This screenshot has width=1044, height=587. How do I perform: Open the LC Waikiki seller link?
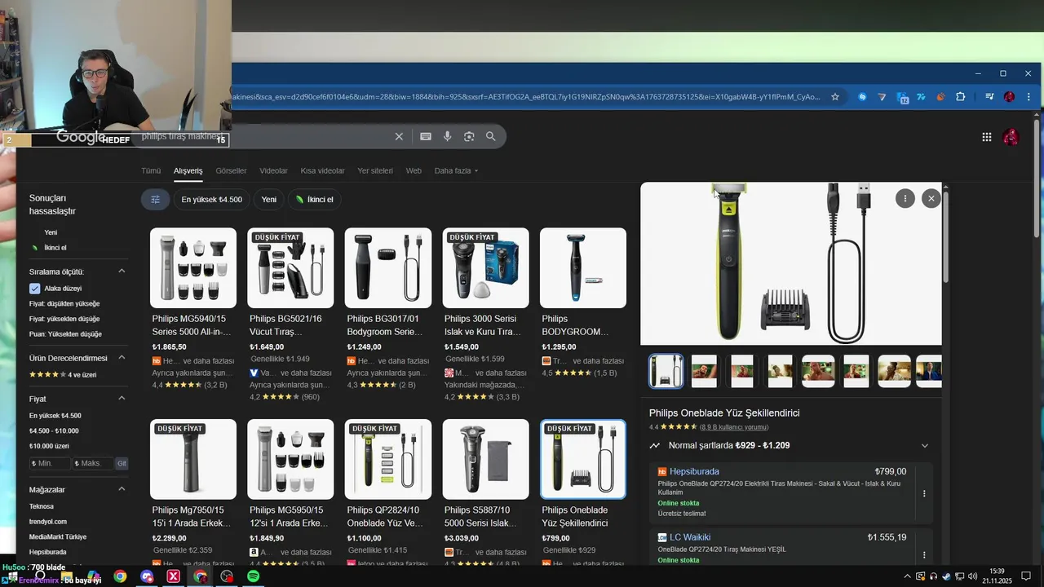(690, 537)
